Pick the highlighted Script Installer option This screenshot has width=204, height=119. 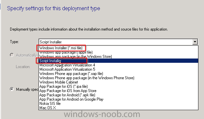(119, 61)
